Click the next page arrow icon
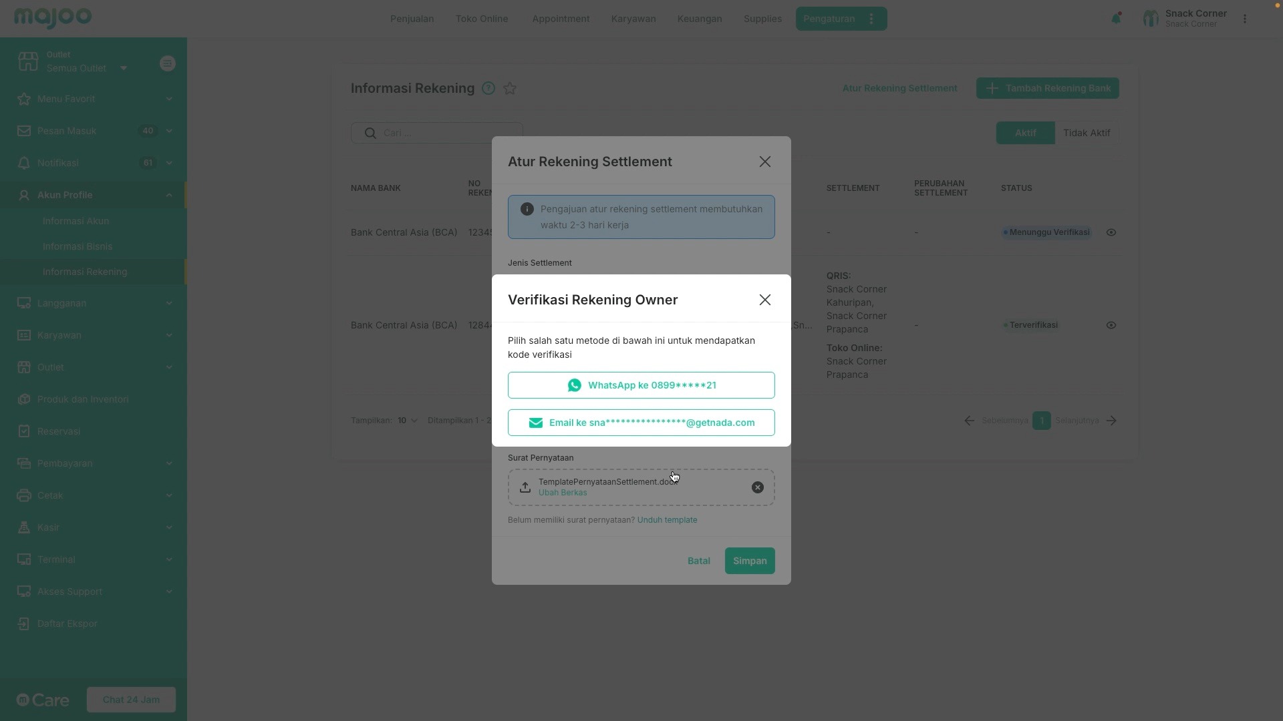 1111,421
